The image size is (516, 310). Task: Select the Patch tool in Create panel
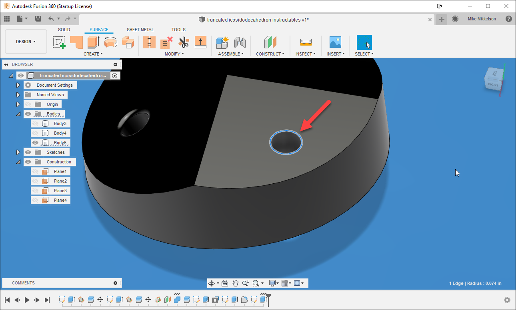(76, 42)
